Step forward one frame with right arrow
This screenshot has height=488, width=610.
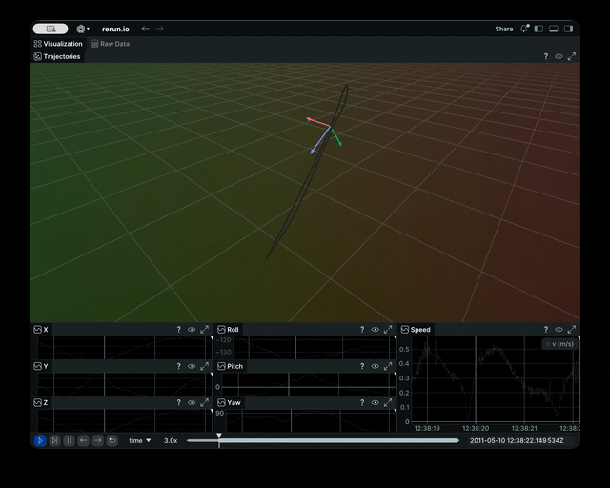[x=97, y=440]
